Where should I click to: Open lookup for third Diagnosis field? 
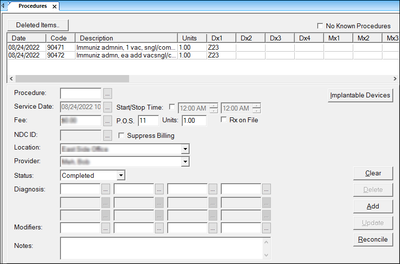pyautogui.click(x=213, y=189)
